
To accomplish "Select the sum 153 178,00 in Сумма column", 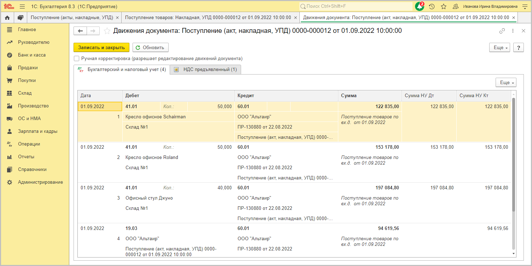I will point(370,147).
